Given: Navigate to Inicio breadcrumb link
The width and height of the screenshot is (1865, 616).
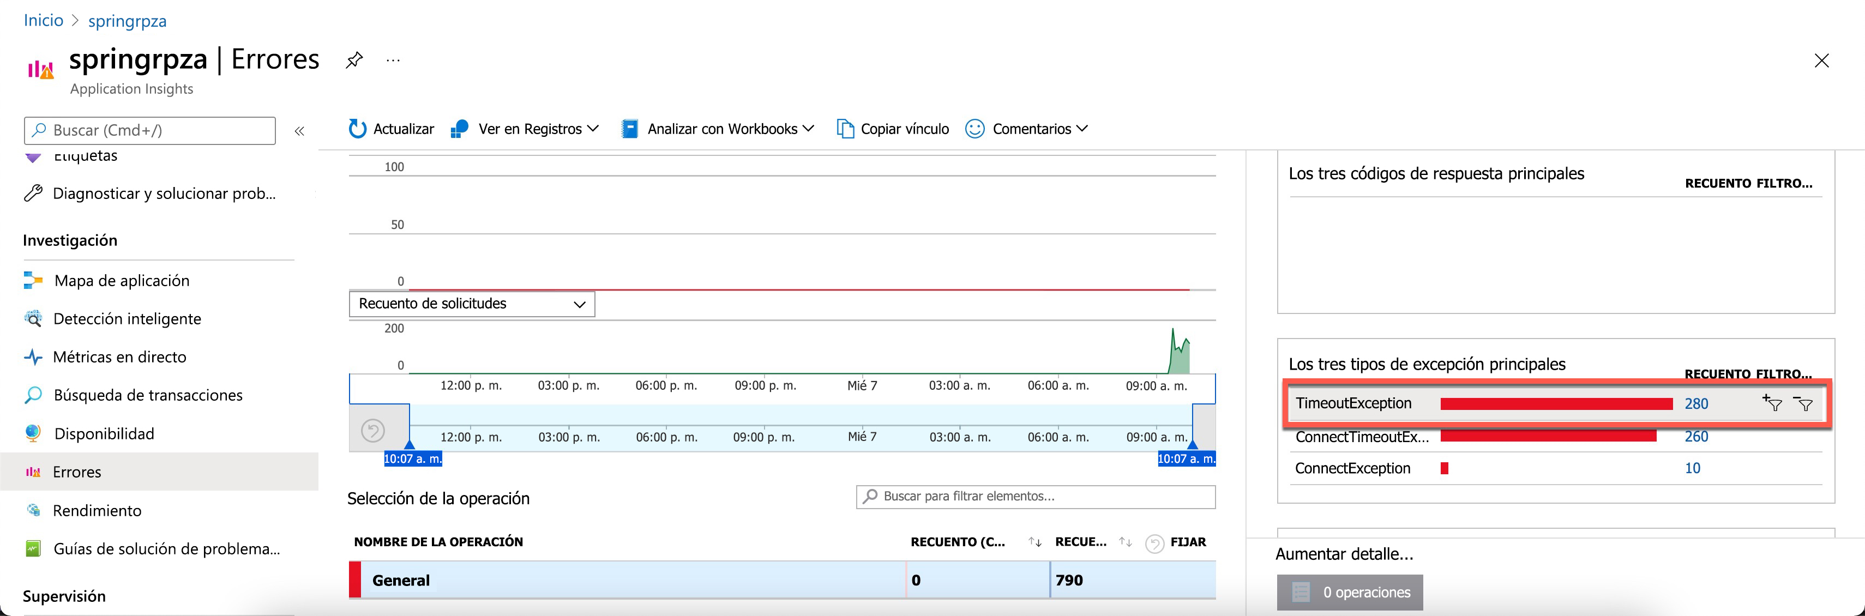Looking at the screenshot, I should point(44,20).
